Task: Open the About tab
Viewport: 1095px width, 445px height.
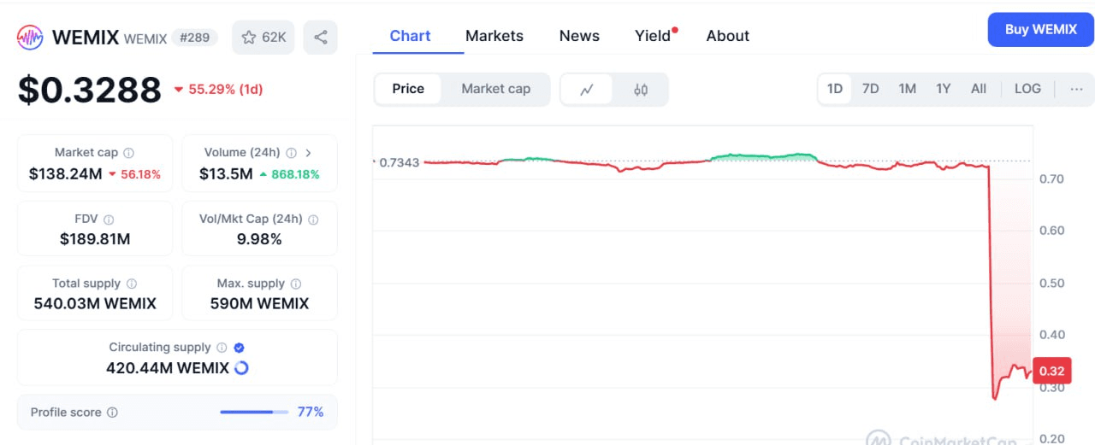Action: (x=728, y=36)
